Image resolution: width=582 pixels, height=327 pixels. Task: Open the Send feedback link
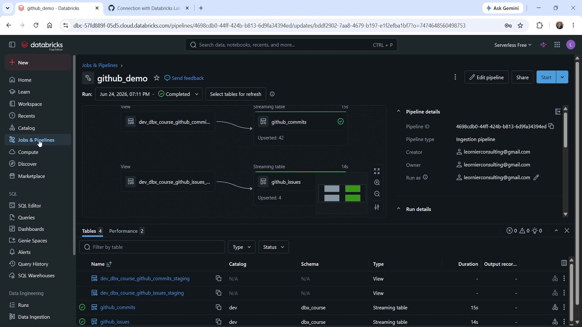(x=184, y=78)
